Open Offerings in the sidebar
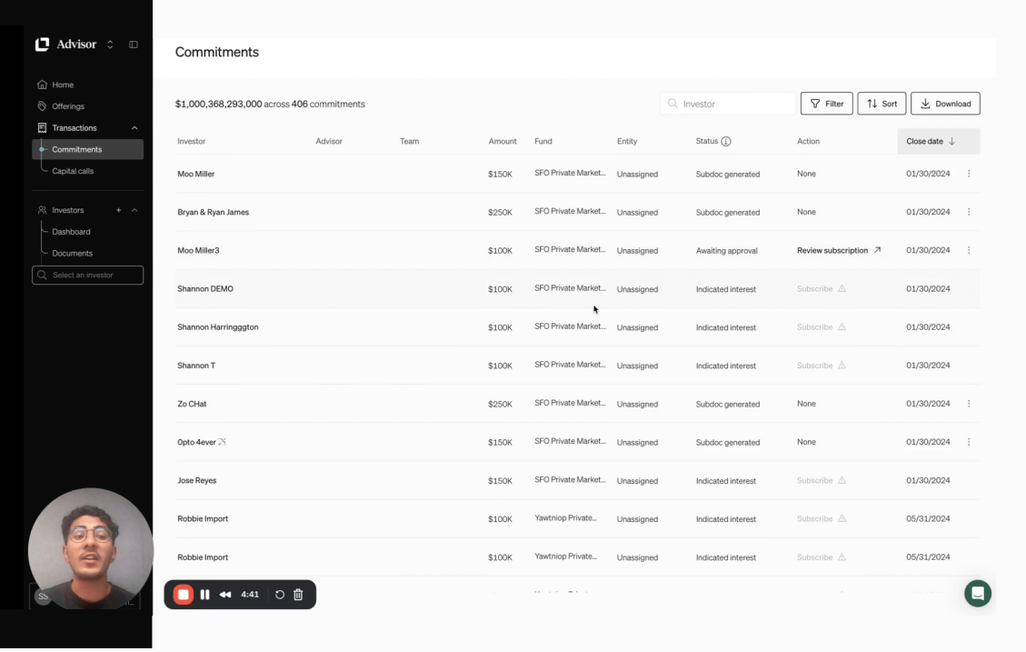 point(67,106)
